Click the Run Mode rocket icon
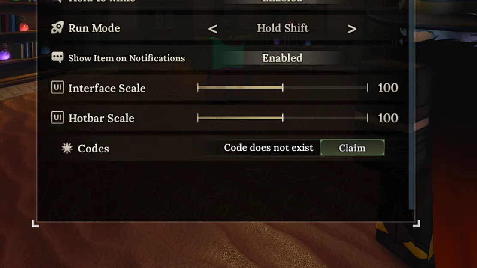Image resolution: width=477 pixels, height=268 pixels. point(57,28)
